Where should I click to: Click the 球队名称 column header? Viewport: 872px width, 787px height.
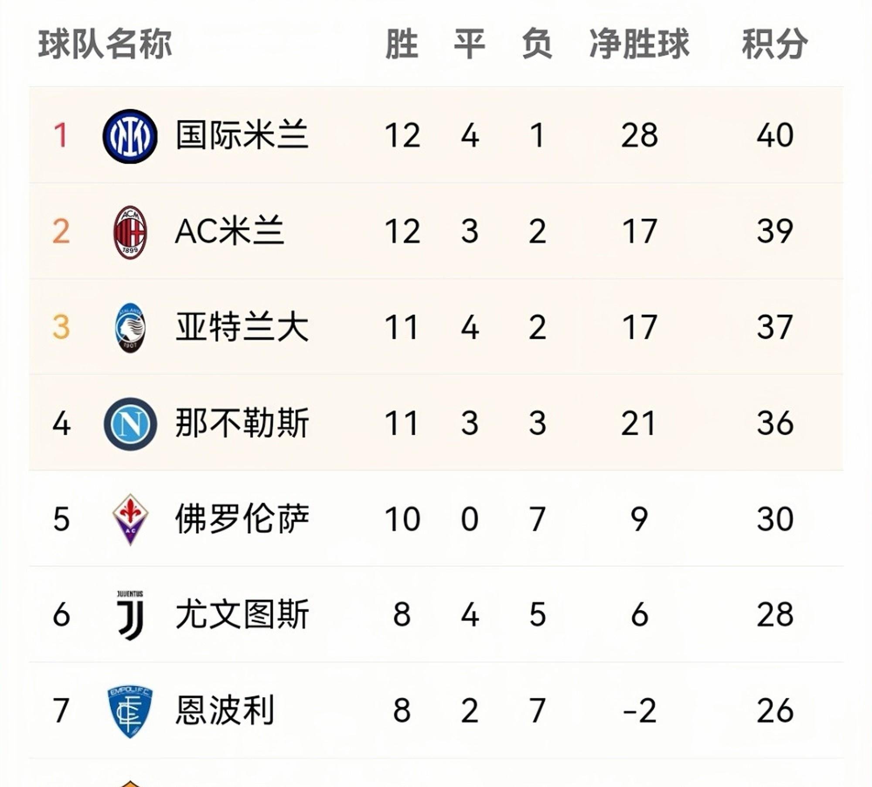coord(105,44)
